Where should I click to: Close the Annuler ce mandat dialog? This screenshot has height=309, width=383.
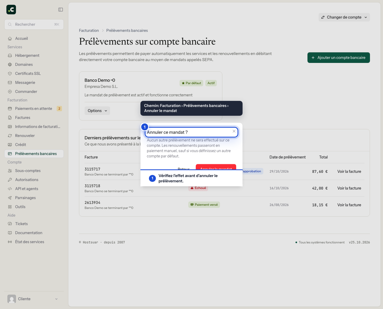coord(234,131)
